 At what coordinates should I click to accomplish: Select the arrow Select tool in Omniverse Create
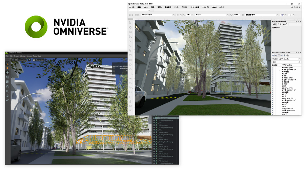pyautogui.click(x=7, y=68)
